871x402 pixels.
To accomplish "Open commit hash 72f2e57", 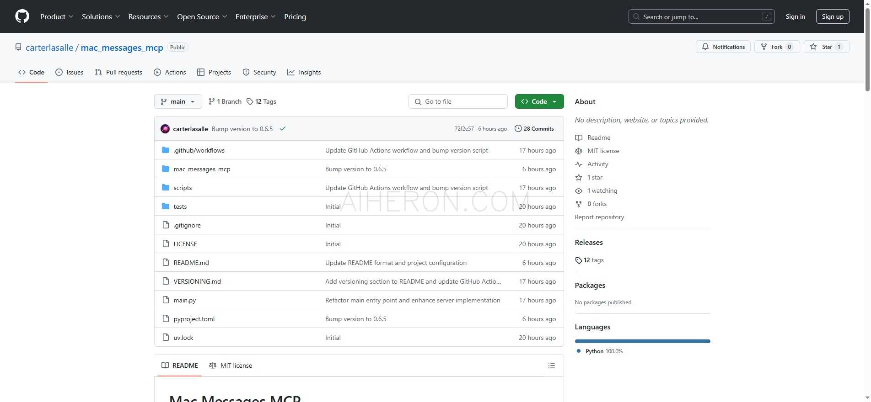I will [464, 129].
